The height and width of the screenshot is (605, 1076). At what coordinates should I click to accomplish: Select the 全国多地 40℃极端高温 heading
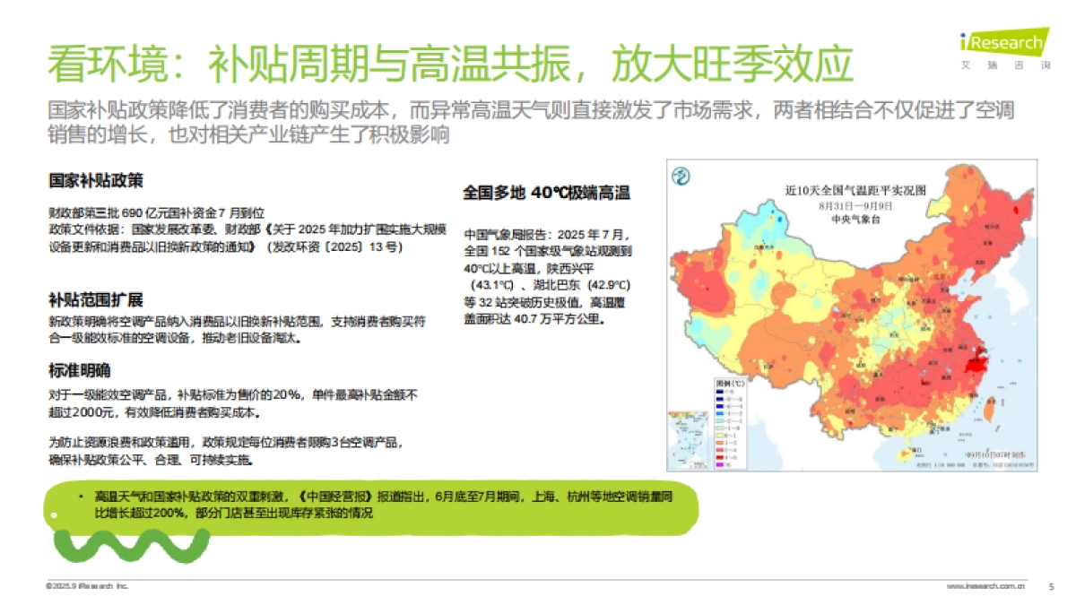pyautogui.click(x=547, y=190)
